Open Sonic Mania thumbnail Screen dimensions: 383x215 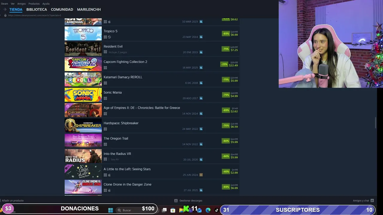click(x=83, y=95)
